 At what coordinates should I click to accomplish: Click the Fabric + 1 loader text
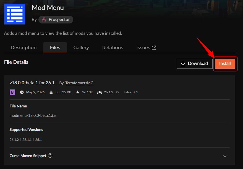pos(131,92)
